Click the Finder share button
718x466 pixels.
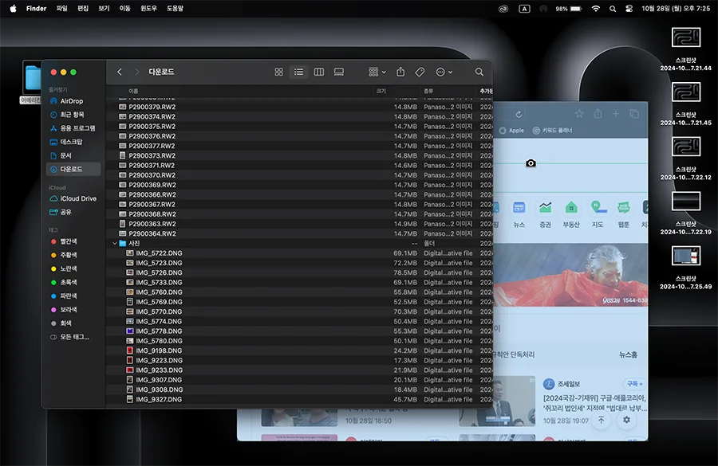[400, 72]
